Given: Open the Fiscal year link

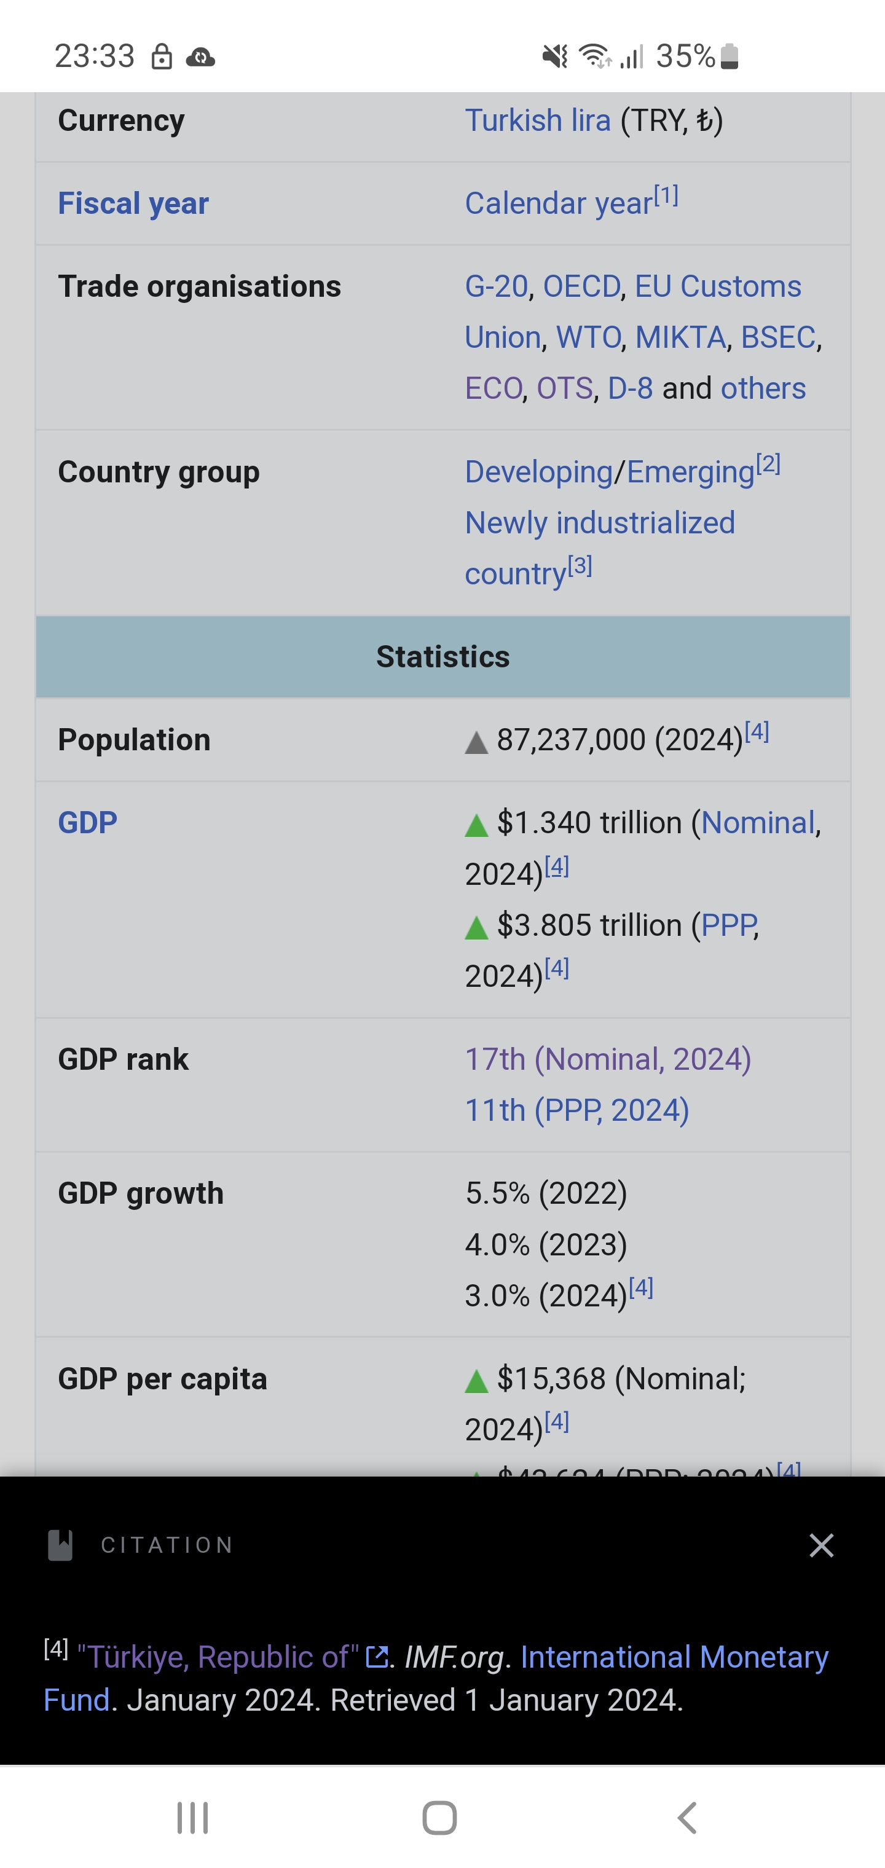Looking at the screenshot, I should [x=133, y=203].
